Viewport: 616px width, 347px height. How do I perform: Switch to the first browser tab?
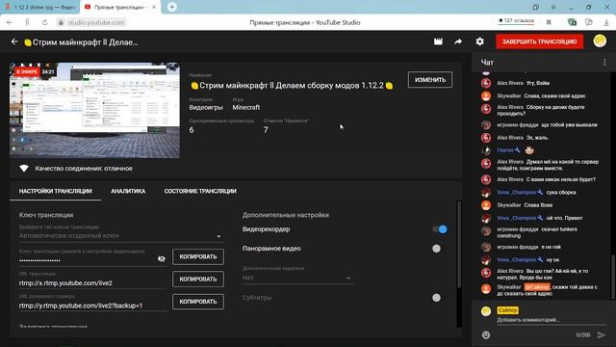[39, 7]
